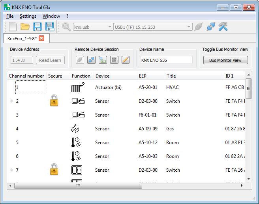Click the thermometer room icon on channel 6
The height and width of the screenshot is (204, 259).
coord(76,156)
